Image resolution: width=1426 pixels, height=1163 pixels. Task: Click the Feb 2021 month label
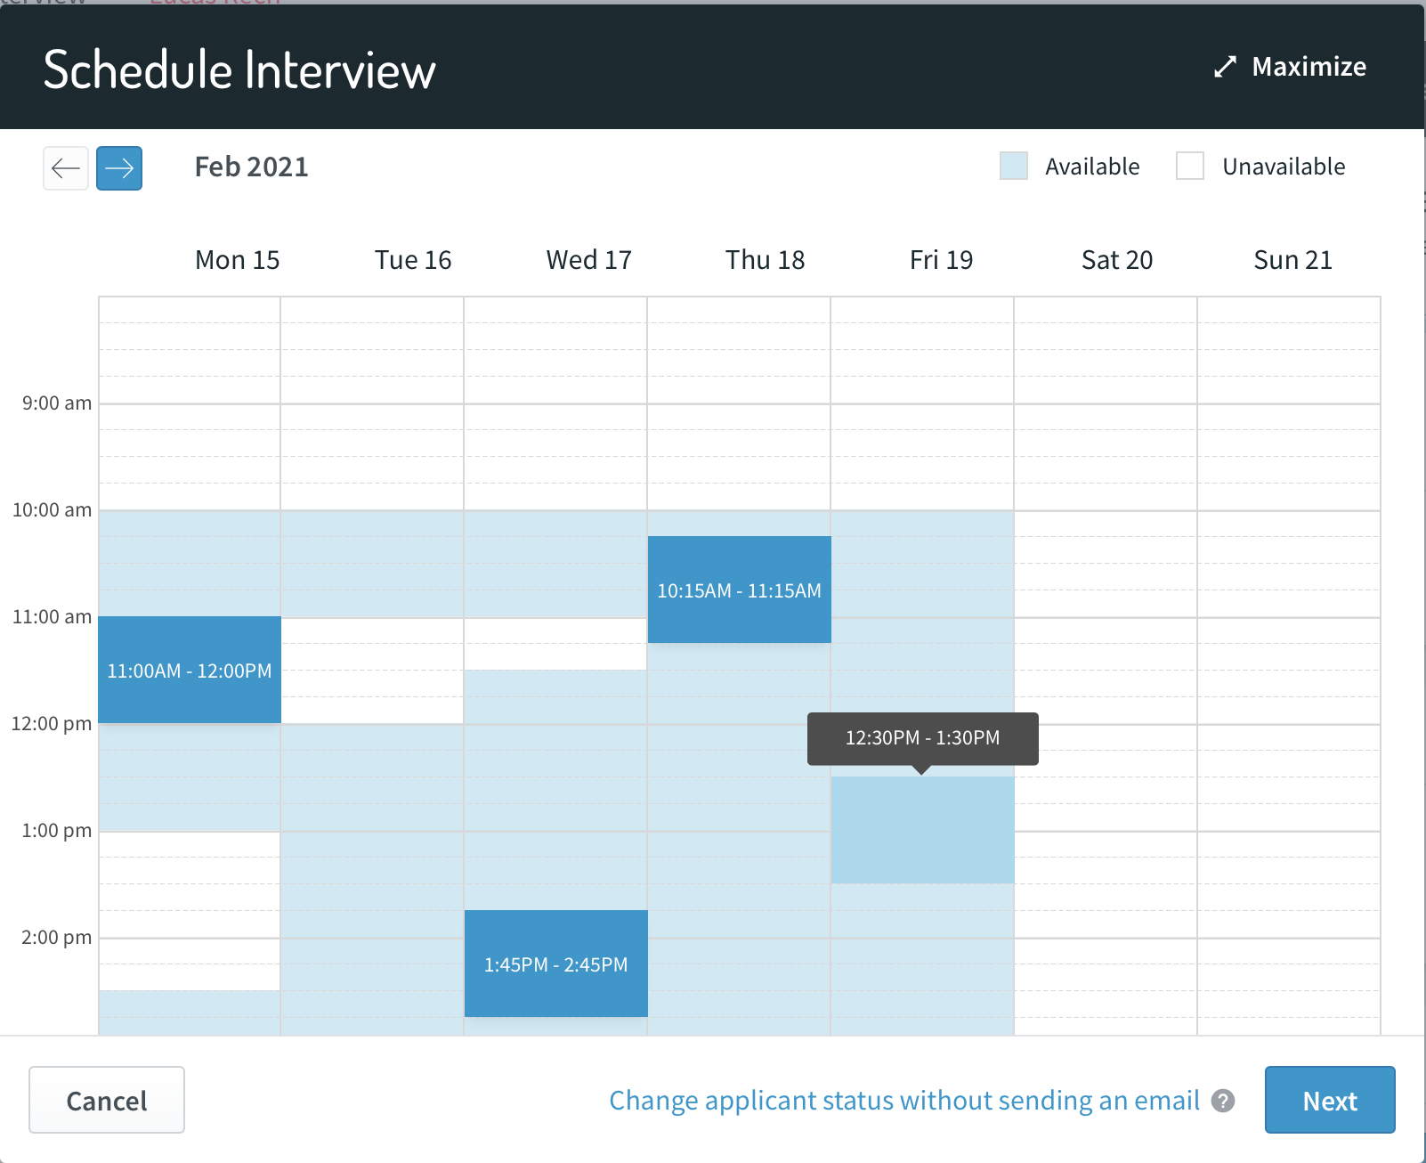click(251, 167)
